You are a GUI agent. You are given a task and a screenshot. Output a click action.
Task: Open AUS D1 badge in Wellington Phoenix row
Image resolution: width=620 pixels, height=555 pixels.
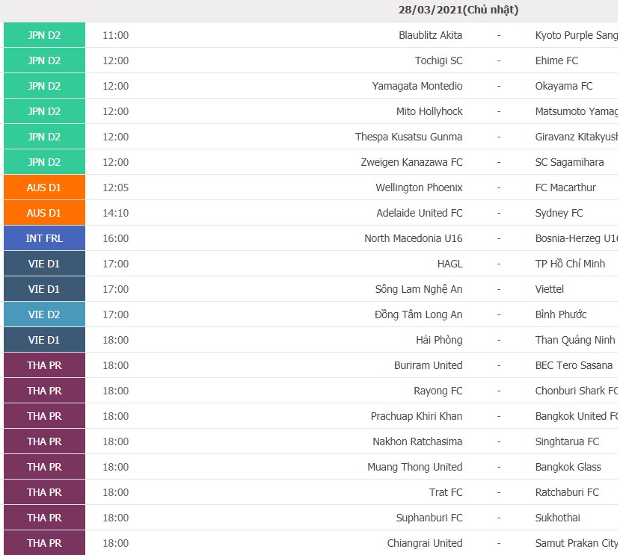click(x=44, y=187)
